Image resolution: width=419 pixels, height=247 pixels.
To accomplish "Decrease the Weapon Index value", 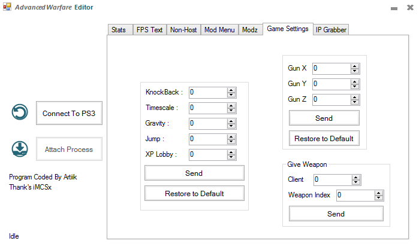I will click(379, 197).
